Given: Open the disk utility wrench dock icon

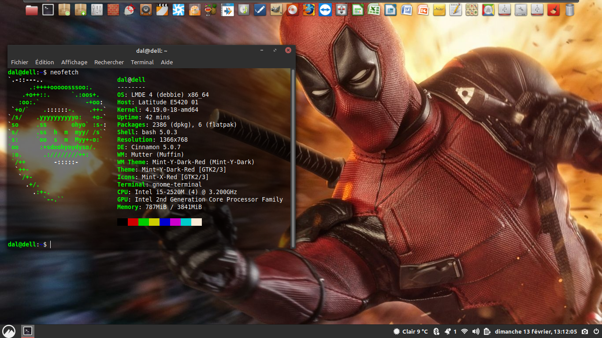Looking at the screenshot, I should coord(521,10).
